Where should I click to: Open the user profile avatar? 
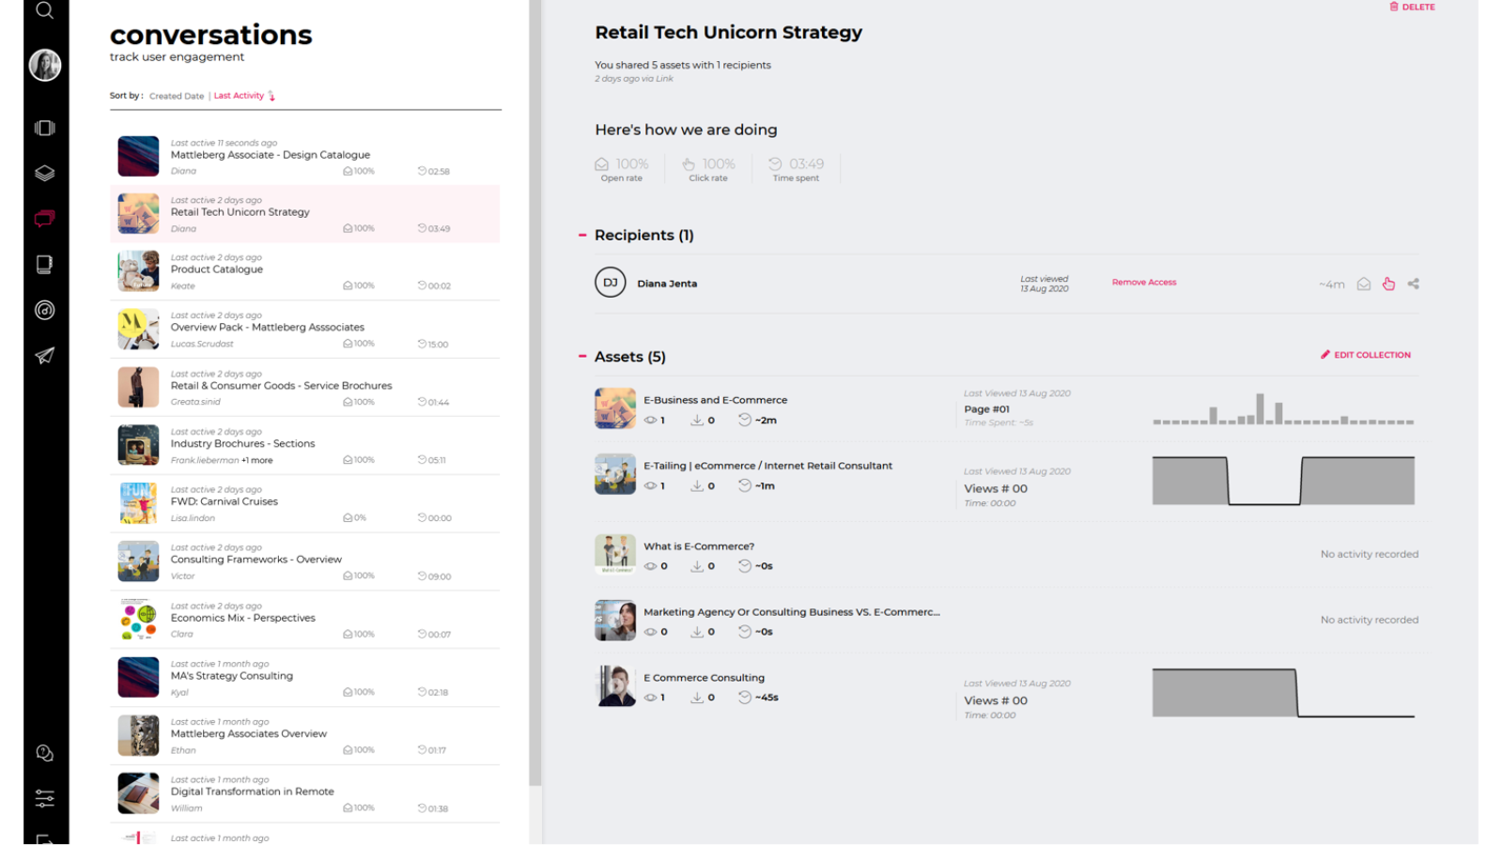coord(44,65)
